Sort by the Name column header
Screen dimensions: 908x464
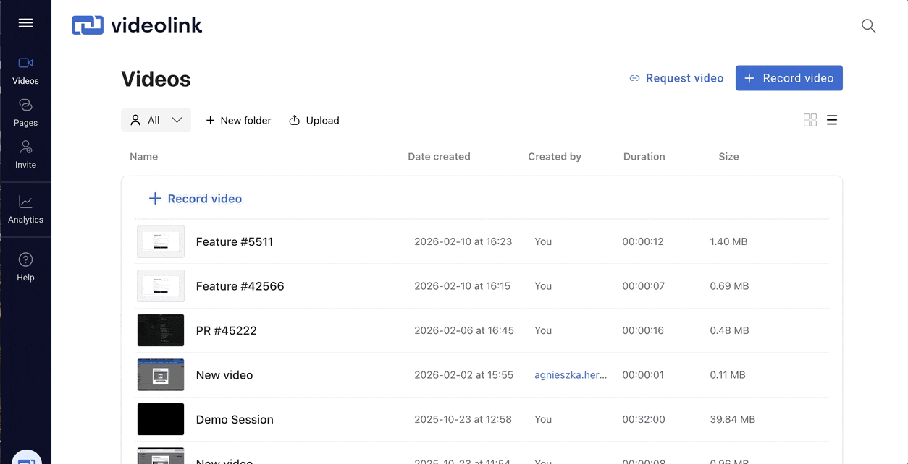143,157
